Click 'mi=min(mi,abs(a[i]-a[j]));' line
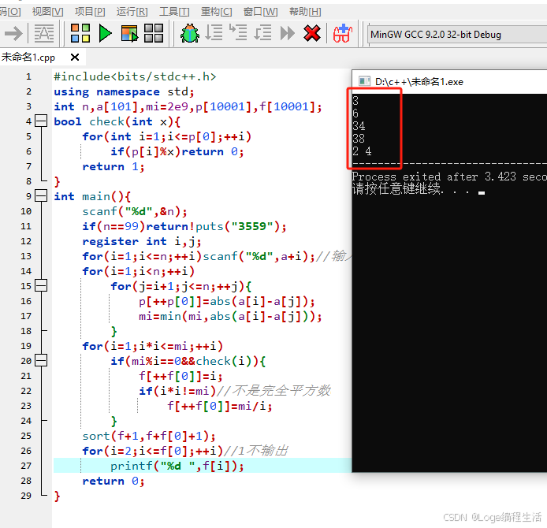The image size is (547, 528). click(230, 316)
